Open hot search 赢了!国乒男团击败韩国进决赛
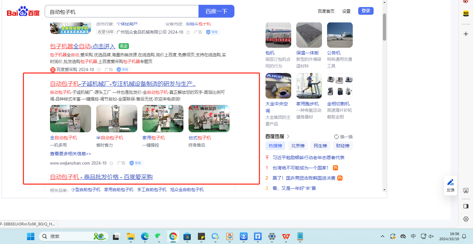The width and height of the screenshot is (473, 244). (304, 178)
